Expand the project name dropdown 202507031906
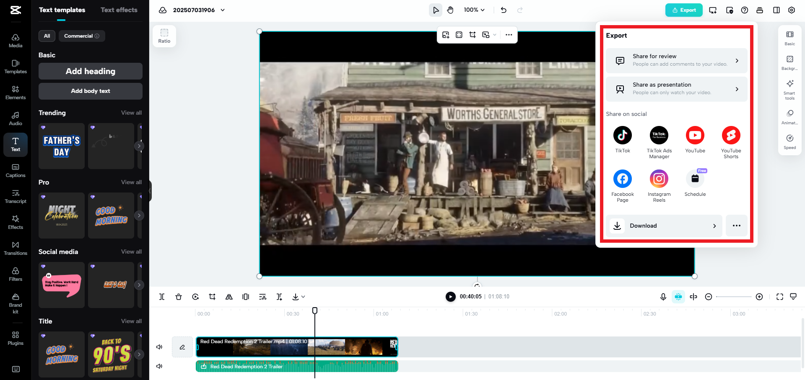The image size is (805, 380). point(223,10)
